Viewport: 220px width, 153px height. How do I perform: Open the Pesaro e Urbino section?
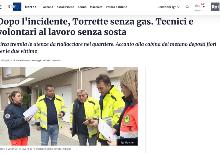tap(117, 7)
